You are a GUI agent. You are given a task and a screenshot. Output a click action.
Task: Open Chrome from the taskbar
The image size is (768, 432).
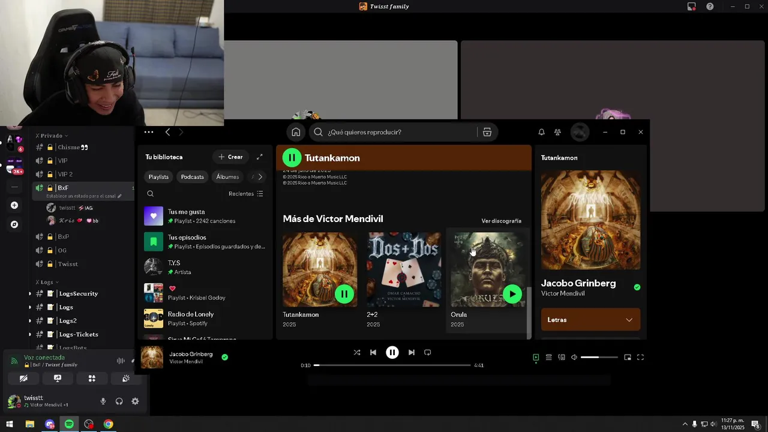click(108, 424)
